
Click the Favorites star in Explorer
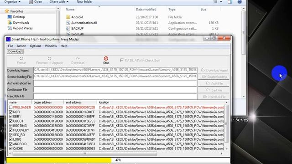7,11
